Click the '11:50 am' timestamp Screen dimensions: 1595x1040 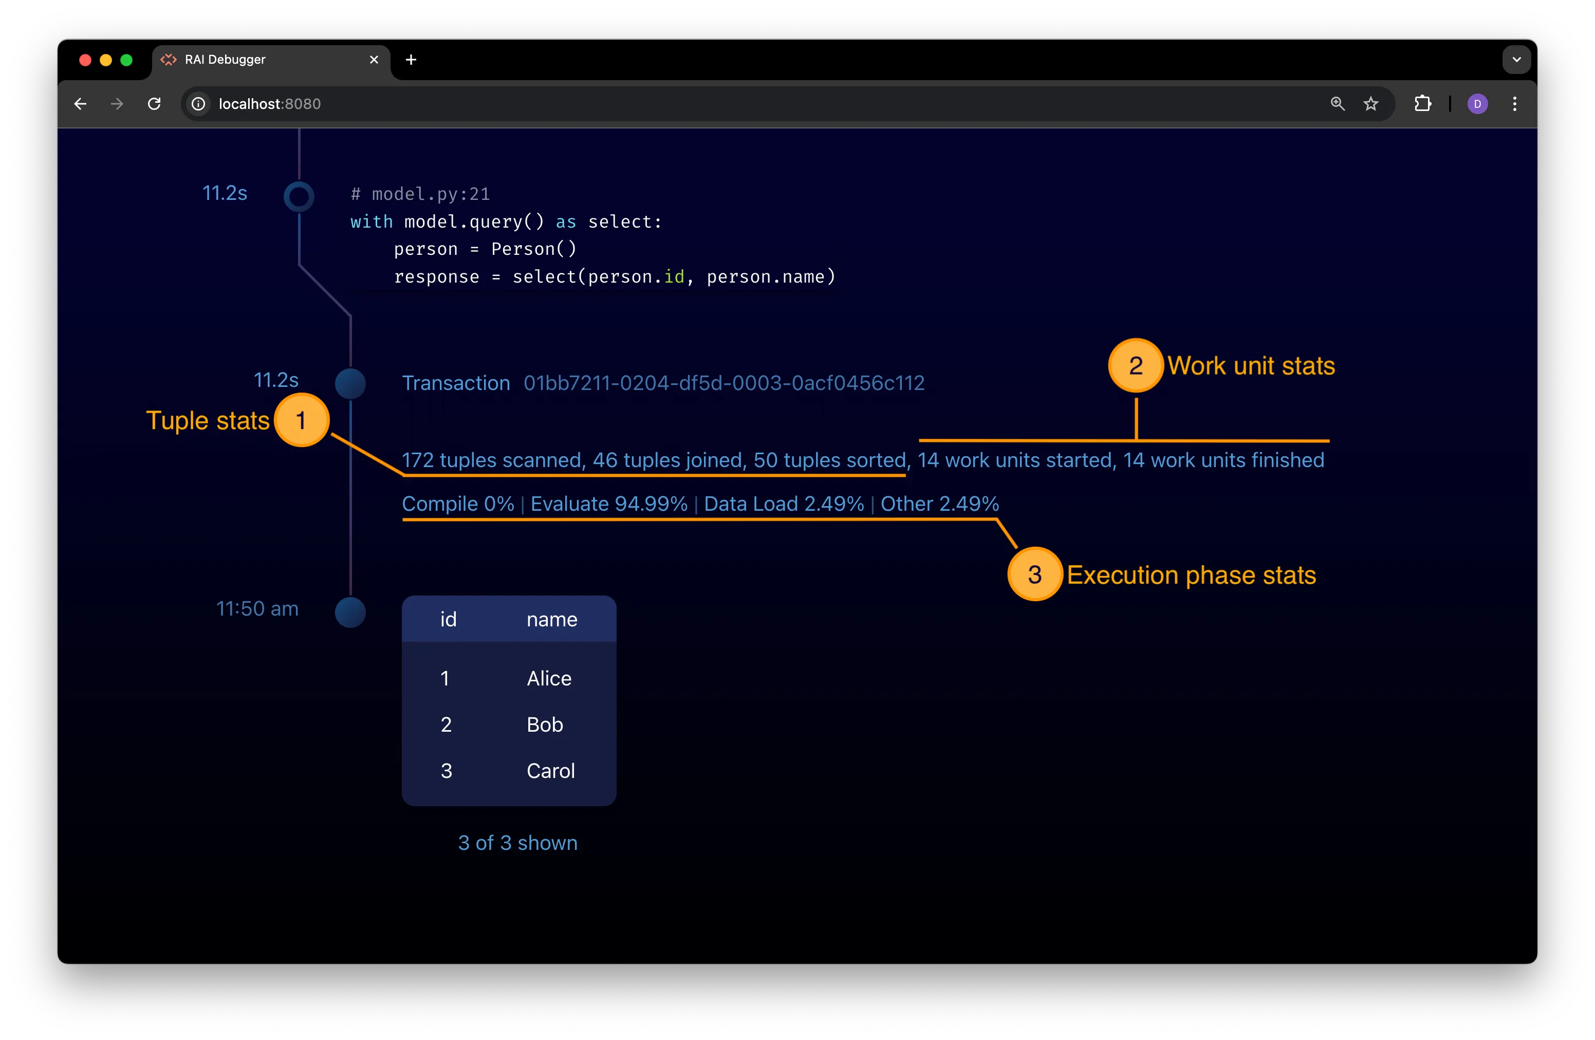pyautogui.click(x=257, y=608)
